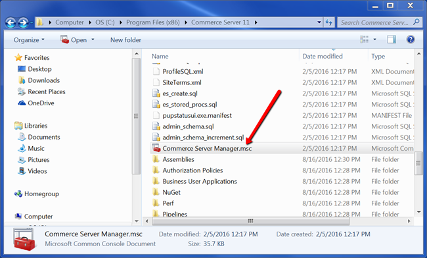Click the Assemblies folder icon
This screenshot has height=258, width=427.
click(156, 159)
